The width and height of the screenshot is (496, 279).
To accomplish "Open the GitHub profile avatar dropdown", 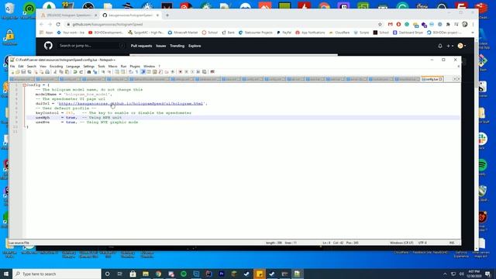I will 462,46.
